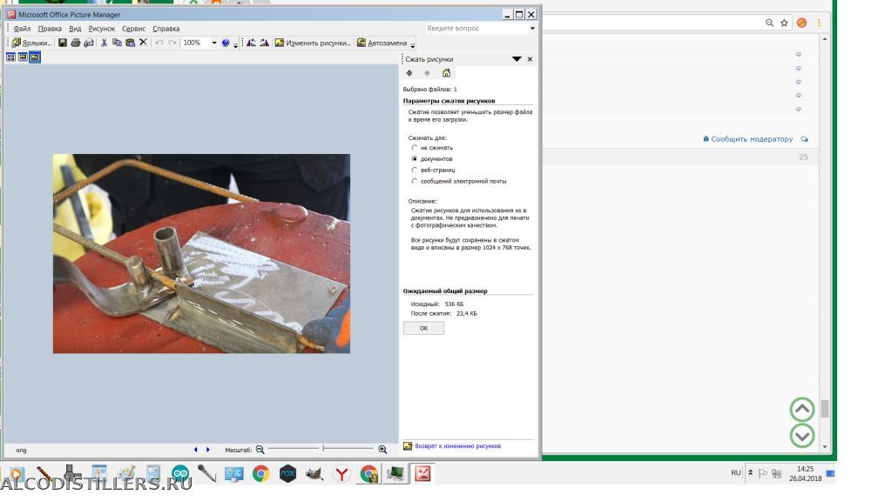The width and height of the screenshot is (892, 501).
Task: Click the Delete X toolbar icon
Action: click(x=144, y=43)
